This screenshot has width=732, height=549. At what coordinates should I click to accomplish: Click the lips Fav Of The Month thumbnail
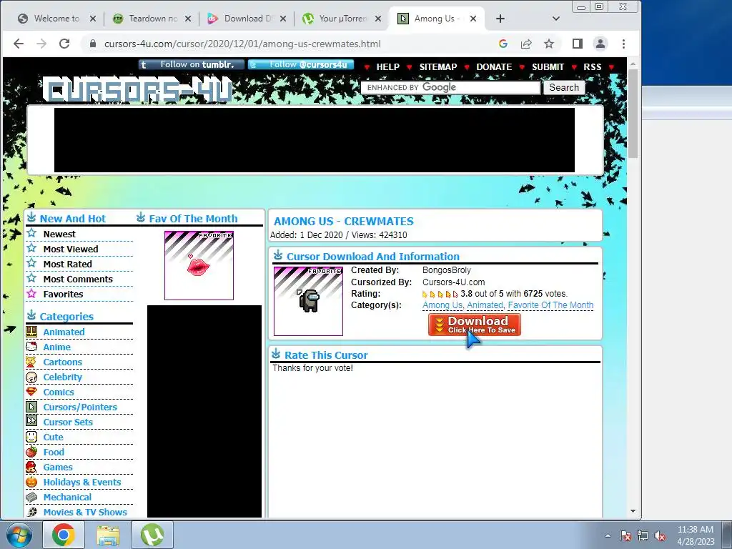point(199,265)
